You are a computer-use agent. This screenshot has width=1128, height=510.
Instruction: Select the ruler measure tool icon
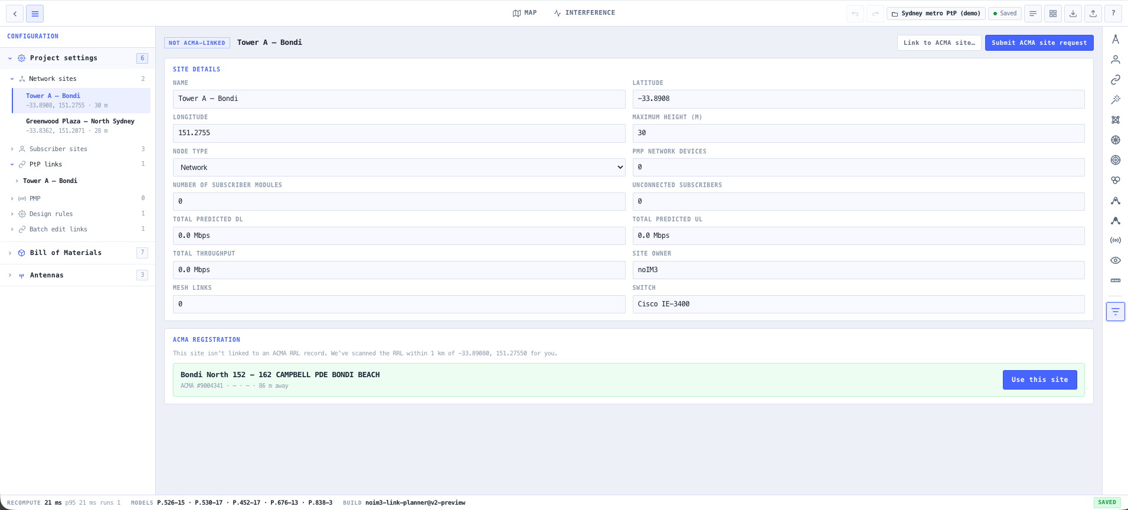(1116, 280)
